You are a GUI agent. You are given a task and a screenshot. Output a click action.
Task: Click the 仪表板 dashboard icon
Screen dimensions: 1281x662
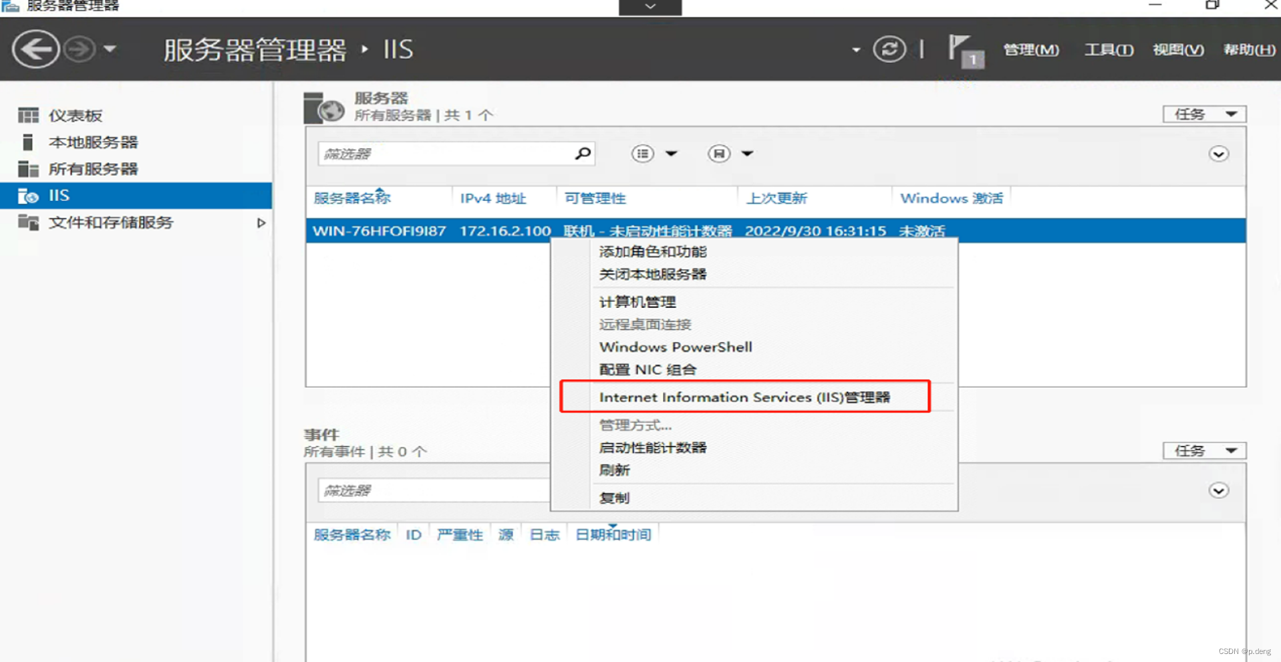(28, 116)
